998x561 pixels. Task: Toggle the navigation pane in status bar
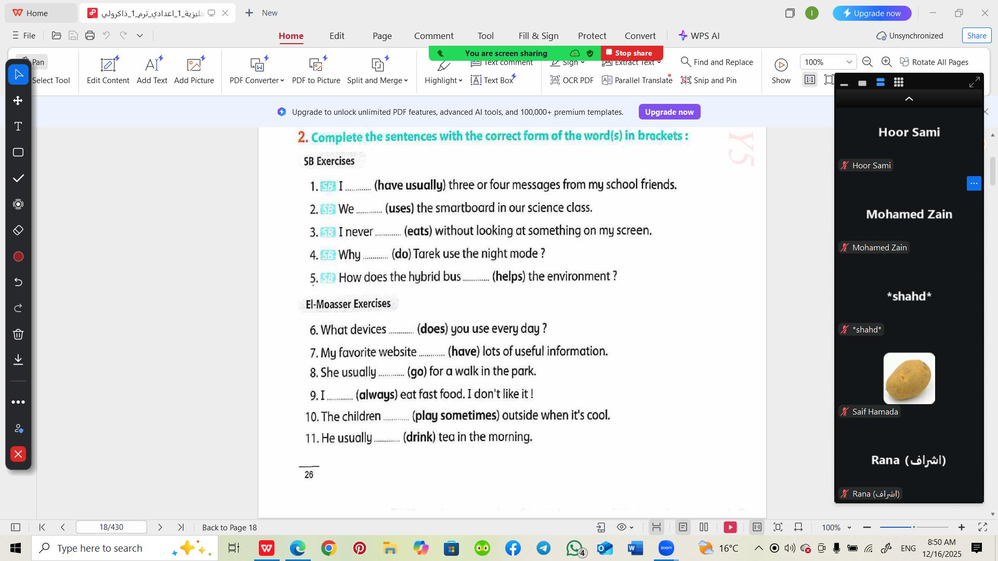(16, 528)
